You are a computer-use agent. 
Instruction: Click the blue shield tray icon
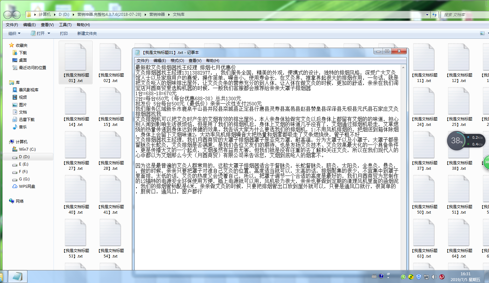click(419, 277)
